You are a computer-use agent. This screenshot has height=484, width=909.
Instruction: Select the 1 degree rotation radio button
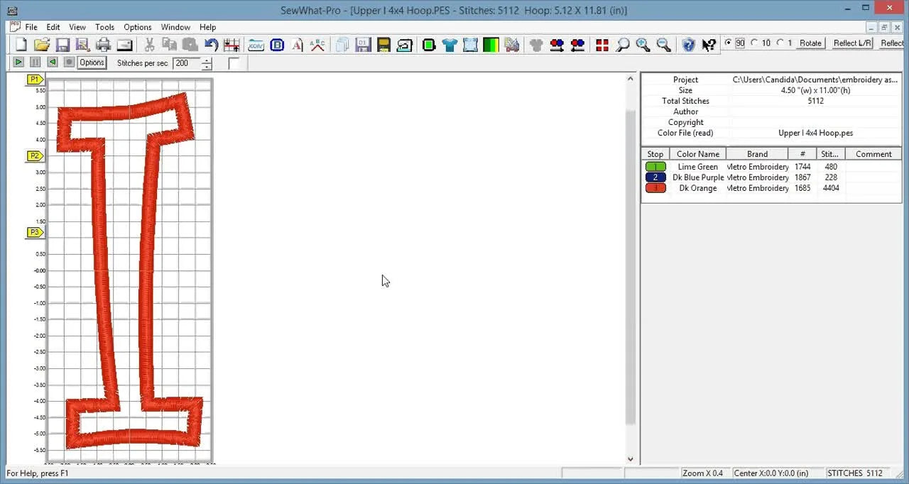pos(780,43)
